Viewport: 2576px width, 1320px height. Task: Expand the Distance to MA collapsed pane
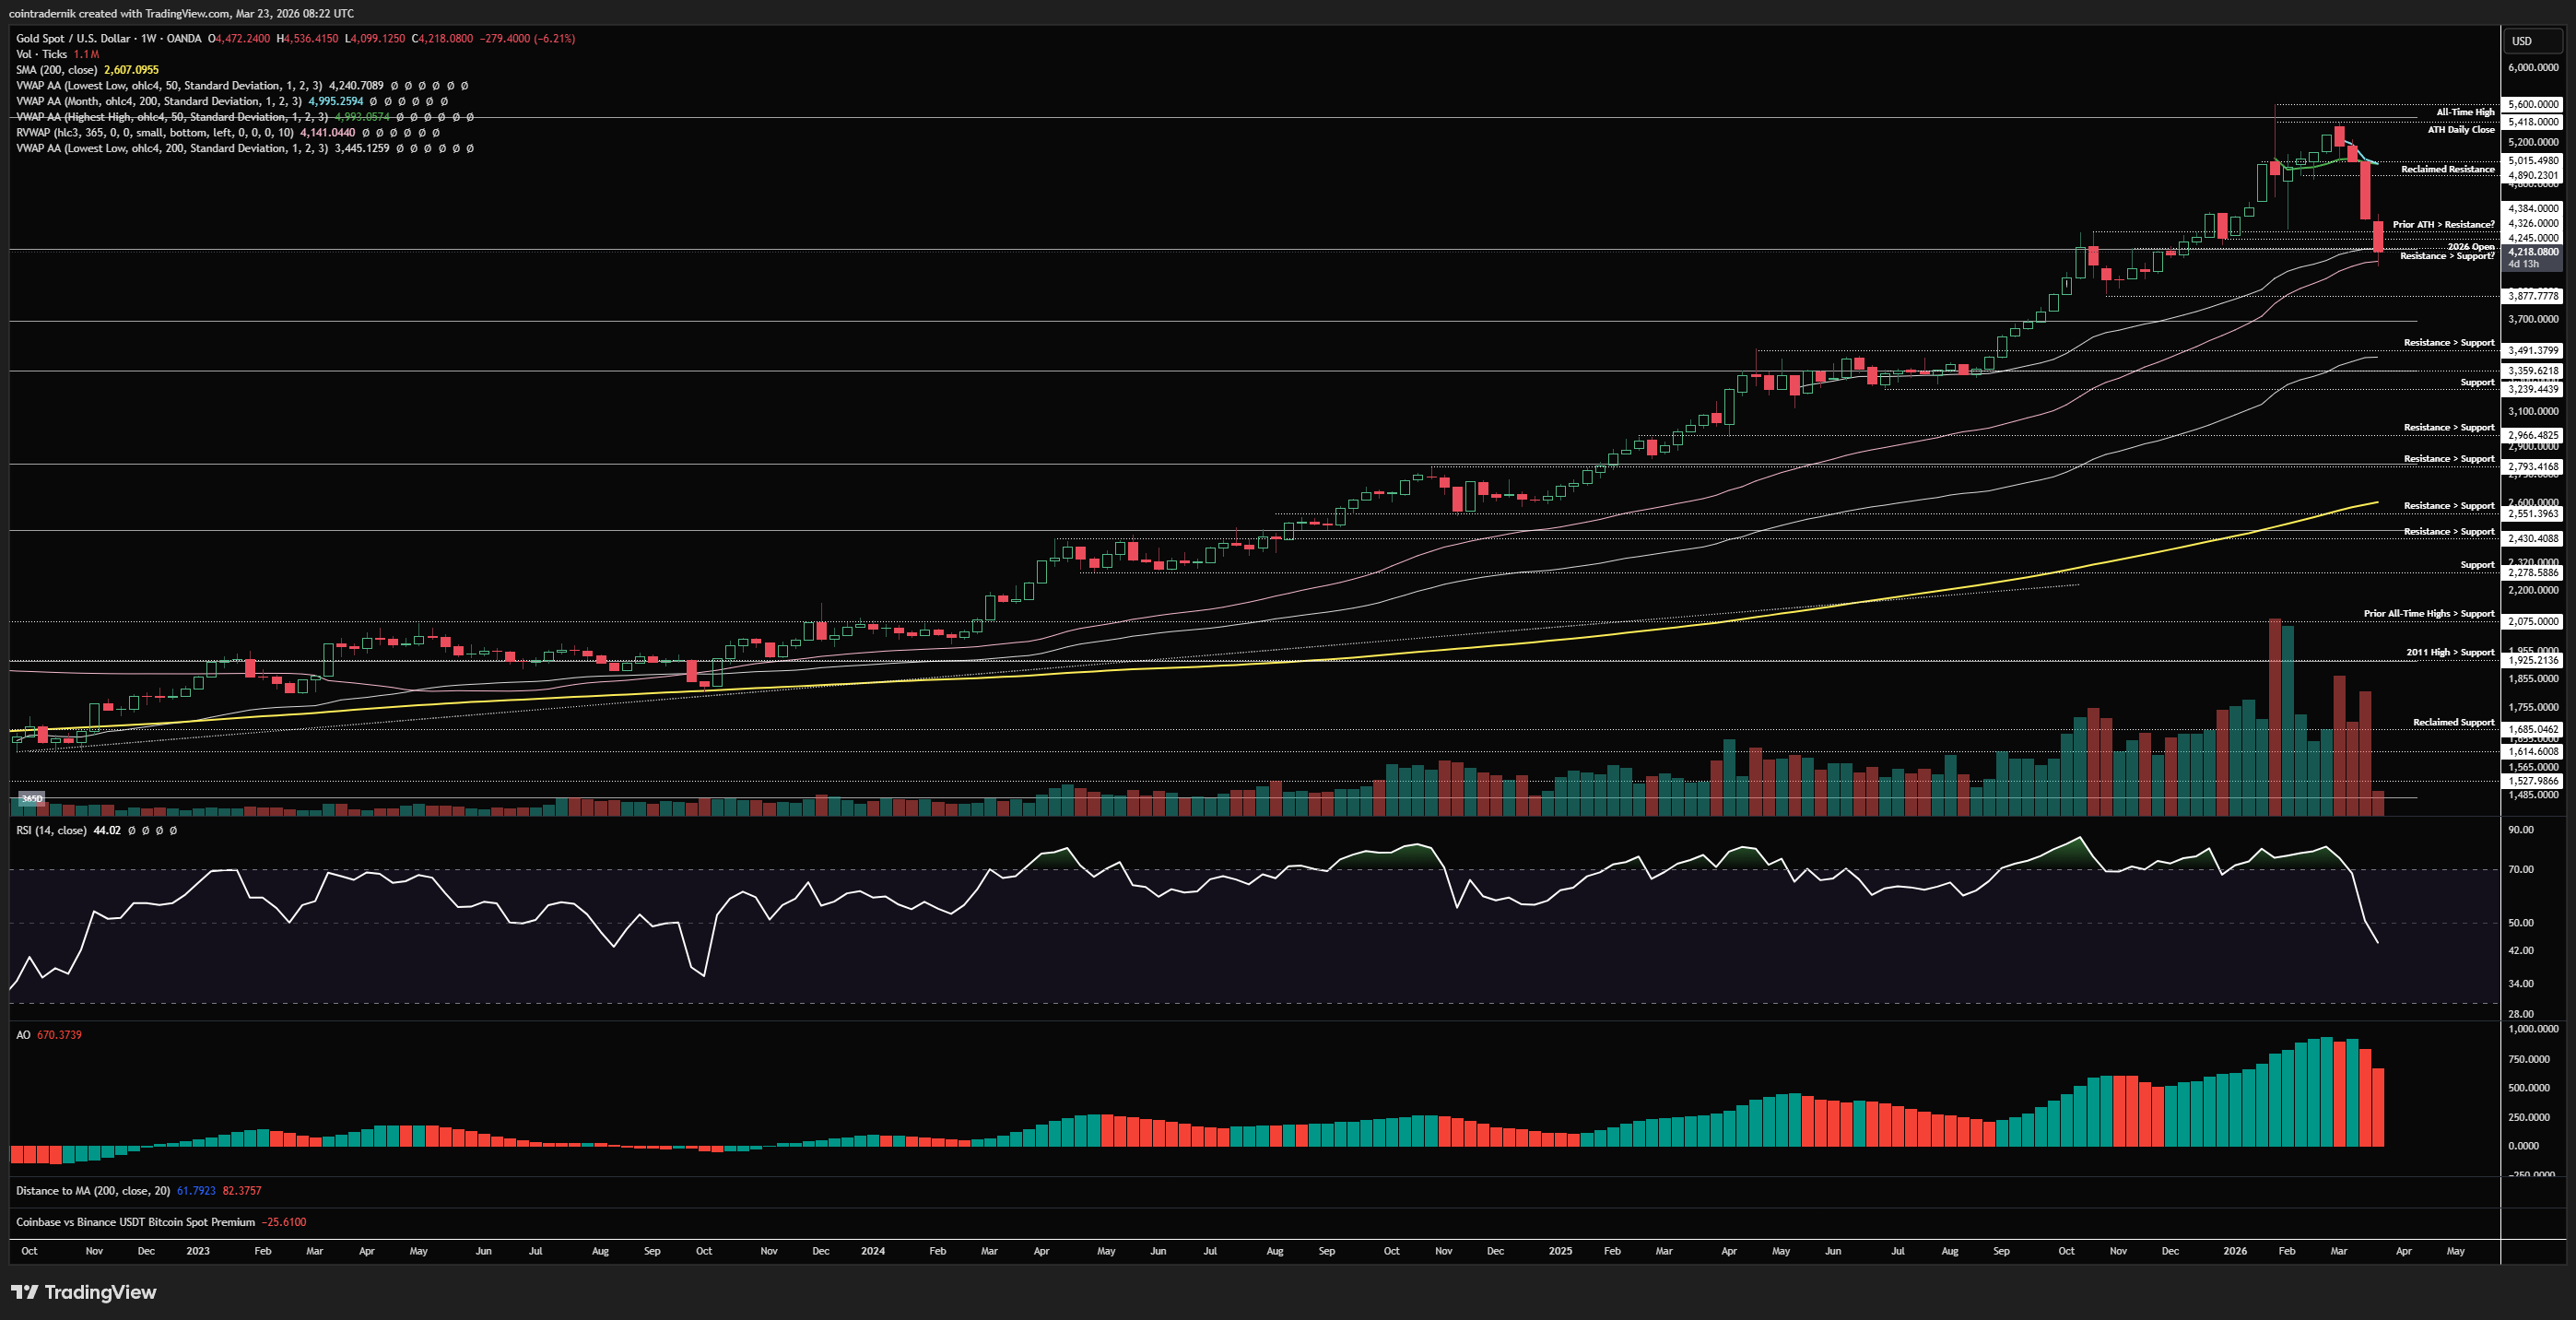(x=92, y=1190)
